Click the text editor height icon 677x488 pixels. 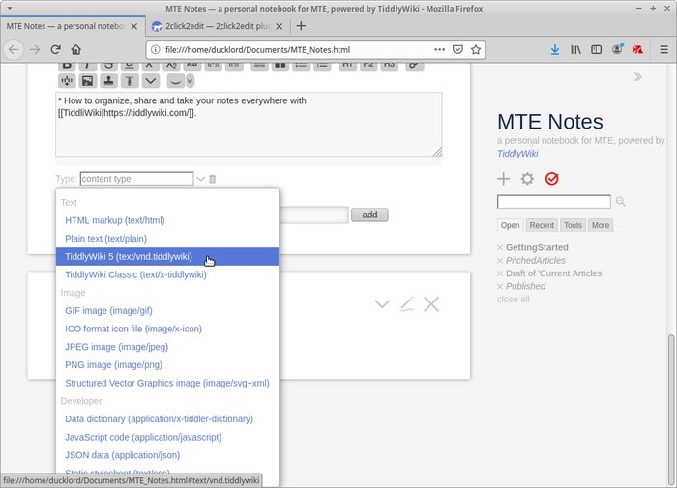pos(129,81)
